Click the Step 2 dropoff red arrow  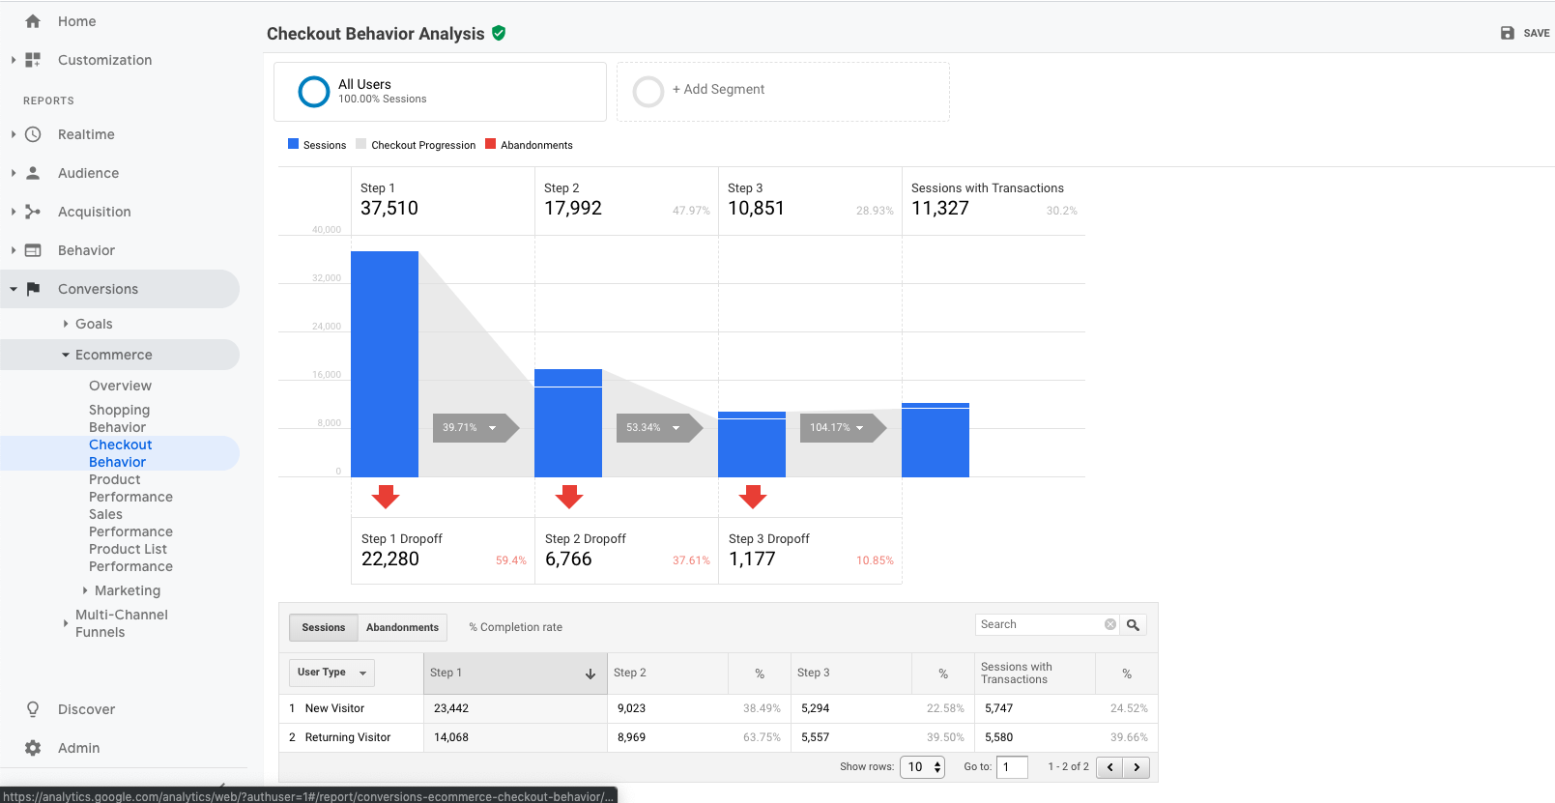(569, 497)
